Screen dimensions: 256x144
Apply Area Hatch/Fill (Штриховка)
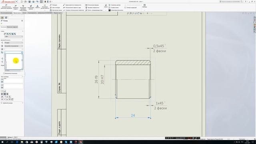(x=116, y=10)
